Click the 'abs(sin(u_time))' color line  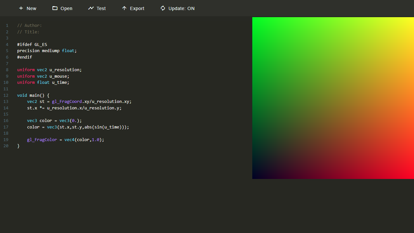click(x=78, y=127)
